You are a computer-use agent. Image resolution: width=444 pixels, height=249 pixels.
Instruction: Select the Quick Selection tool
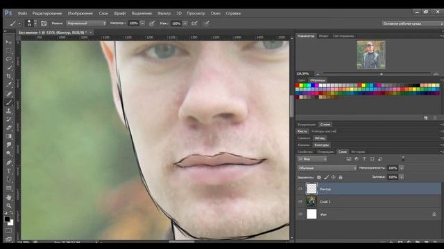pyautogui.click(x=9, y=68)
